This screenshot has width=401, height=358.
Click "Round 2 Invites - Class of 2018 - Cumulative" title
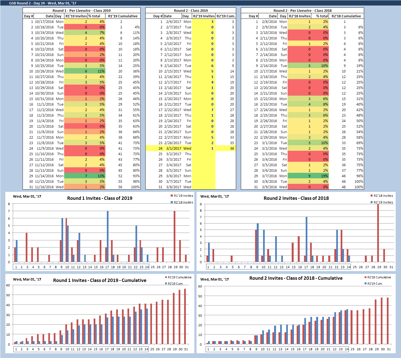pyautogui.click(x=296, y=278)
